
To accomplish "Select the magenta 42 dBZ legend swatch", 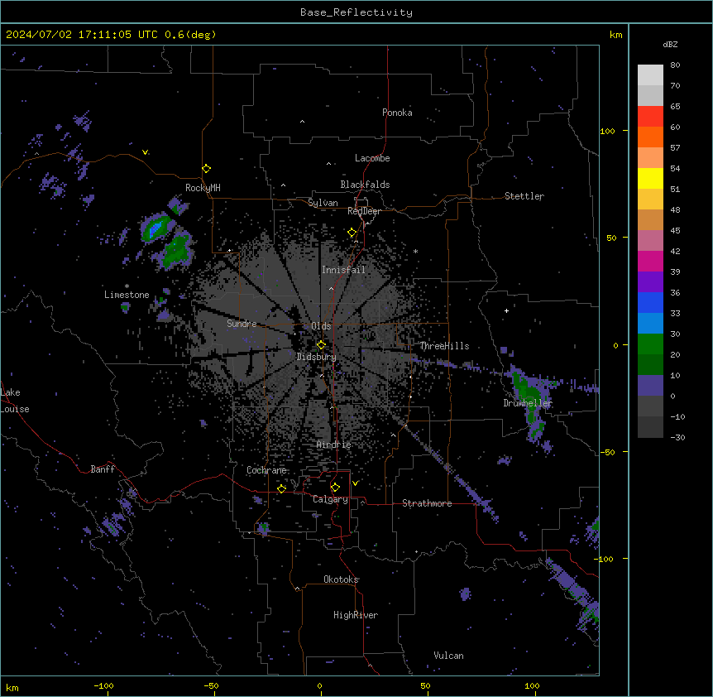I will 650,261.
